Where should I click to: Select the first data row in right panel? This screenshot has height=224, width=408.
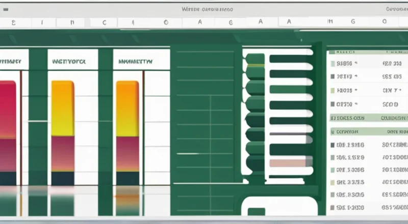tap(367, 65)
